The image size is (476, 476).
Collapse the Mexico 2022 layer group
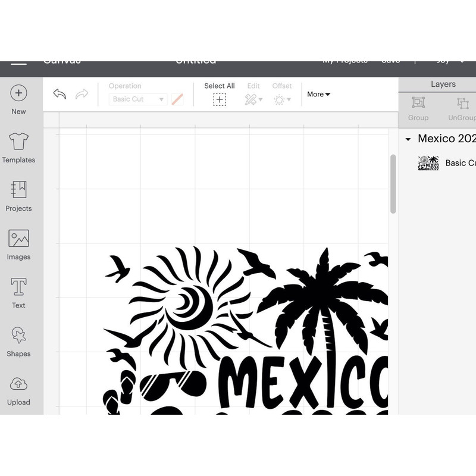tap(408, 138)
